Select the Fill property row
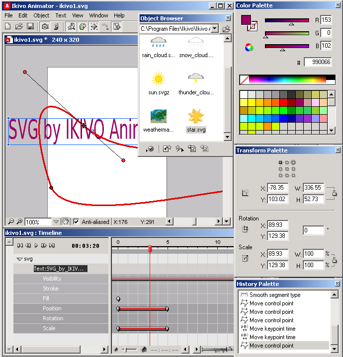This screenshot has width=343, height=357. [x=61, y=298]
